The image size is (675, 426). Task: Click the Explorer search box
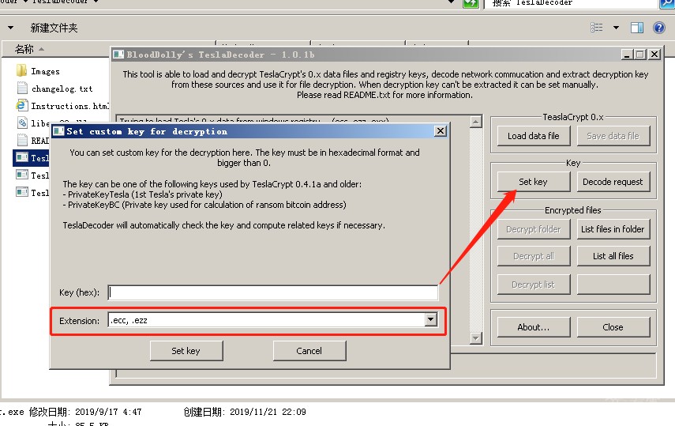pyautogui.click(x=570, y=3)
